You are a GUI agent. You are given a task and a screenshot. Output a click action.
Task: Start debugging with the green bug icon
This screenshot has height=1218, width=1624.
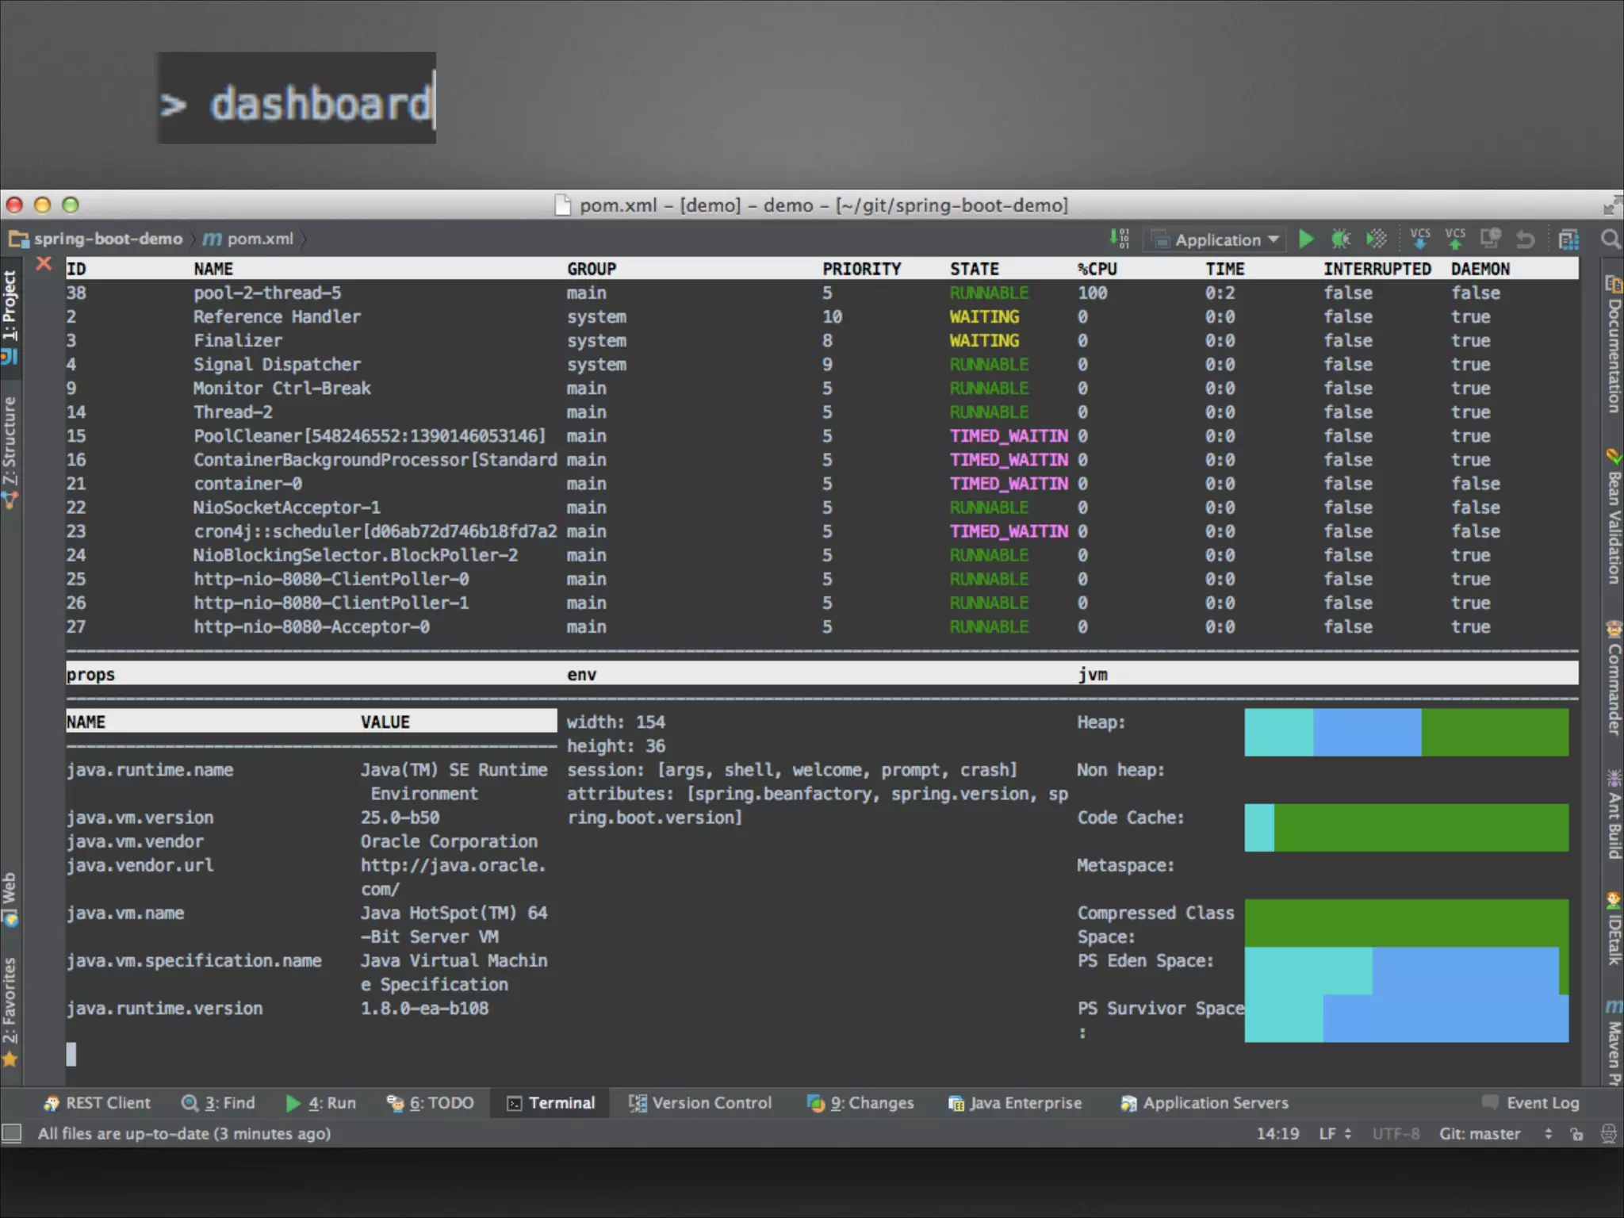click(1341, 239)
